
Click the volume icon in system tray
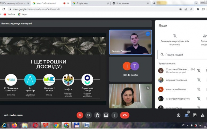tap(192, 125)
